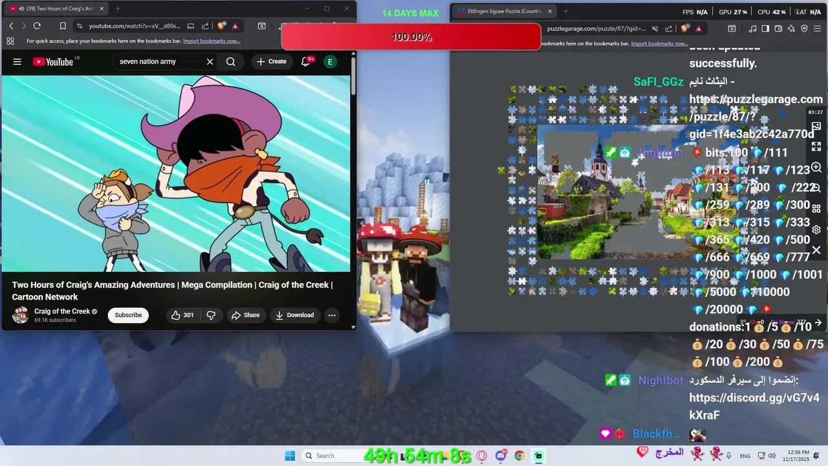Open Brave Shields in the YouTube window
The width and height of the screenshot is (828, 466).
[x=222, y=26]
